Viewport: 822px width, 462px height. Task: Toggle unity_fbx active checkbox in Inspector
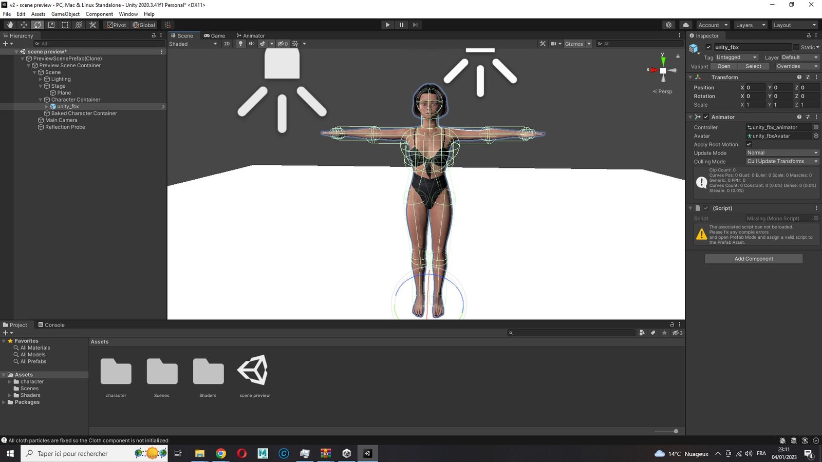click(708, 47)
